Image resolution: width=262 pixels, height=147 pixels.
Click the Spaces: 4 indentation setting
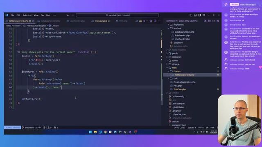tap(192, 128)
